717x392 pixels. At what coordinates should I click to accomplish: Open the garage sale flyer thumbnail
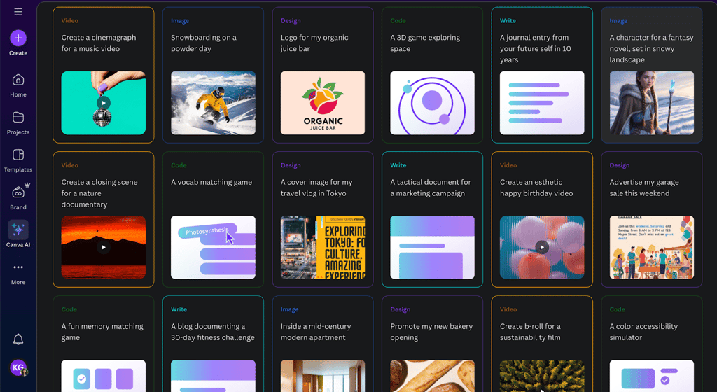click(652, 247)
